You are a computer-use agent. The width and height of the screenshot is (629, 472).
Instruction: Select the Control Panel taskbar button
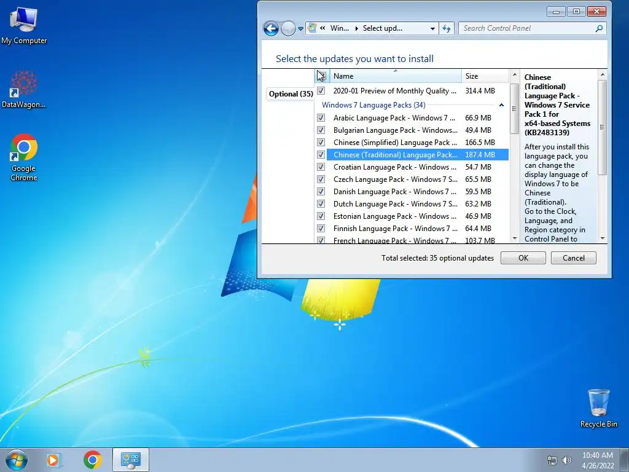tap(131, 460)
